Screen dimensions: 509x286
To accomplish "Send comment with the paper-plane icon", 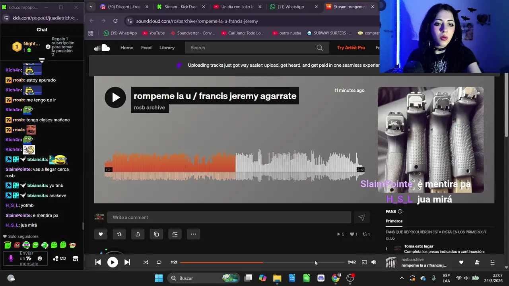I will coord(361,217).
